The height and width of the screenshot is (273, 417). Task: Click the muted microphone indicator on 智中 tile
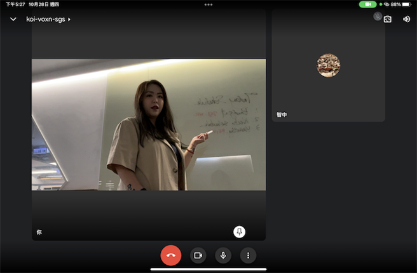click(378, 17)
